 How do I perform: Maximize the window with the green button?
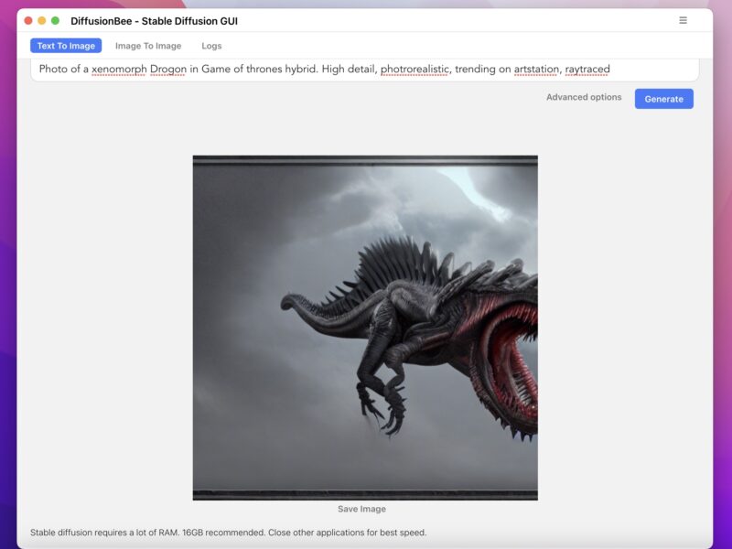tap(55, 20)
